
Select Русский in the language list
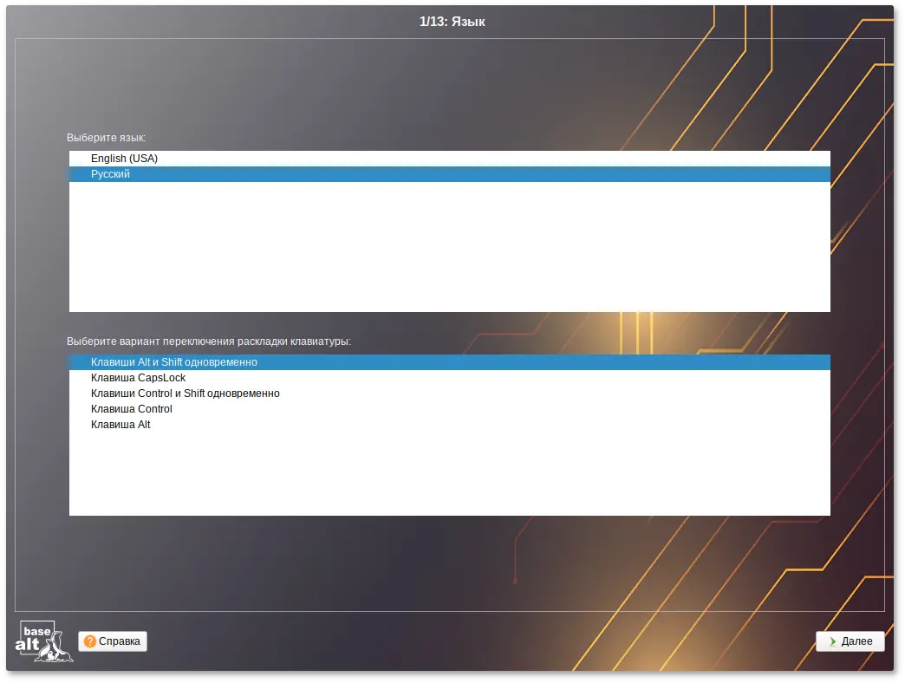111,174
